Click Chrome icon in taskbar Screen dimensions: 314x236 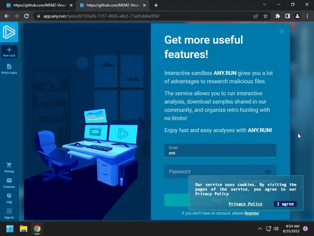(37, 229)
